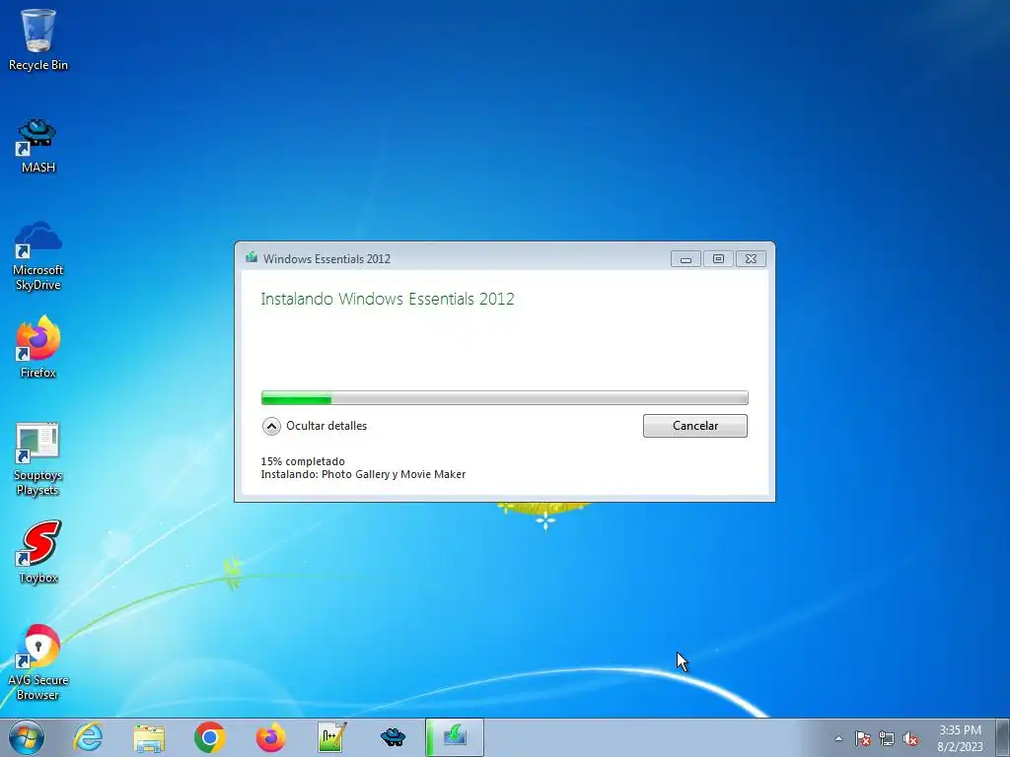Open the Action Center flag icon
The width and height of the screenshot is (1010, 757).
[862, 738]
